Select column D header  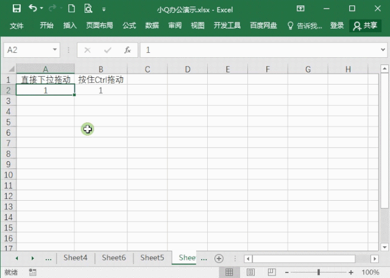[188, 69]
